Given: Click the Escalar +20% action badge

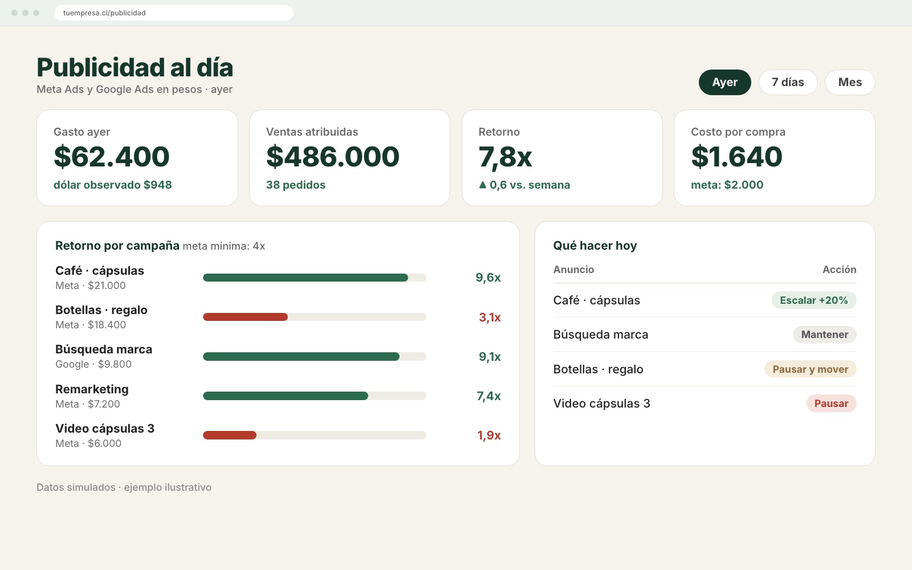Looking at the screenshot, I should [813, 300].
